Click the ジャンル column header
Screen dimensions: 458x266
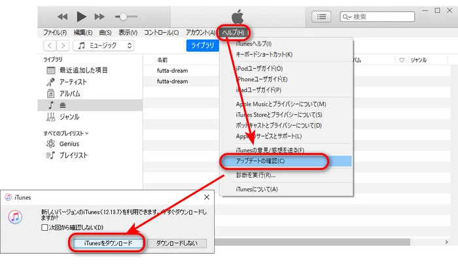(x=419, y=60)
